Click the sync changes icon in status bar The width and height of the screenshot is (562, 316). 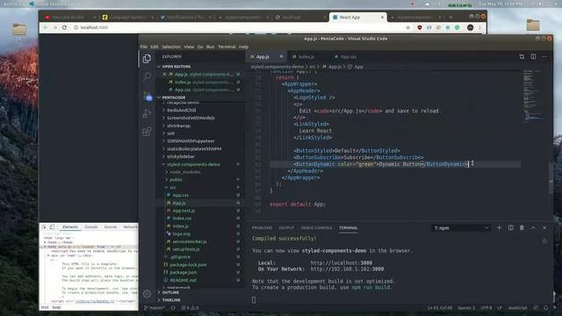pyautogui.click(x=173, y=308)
